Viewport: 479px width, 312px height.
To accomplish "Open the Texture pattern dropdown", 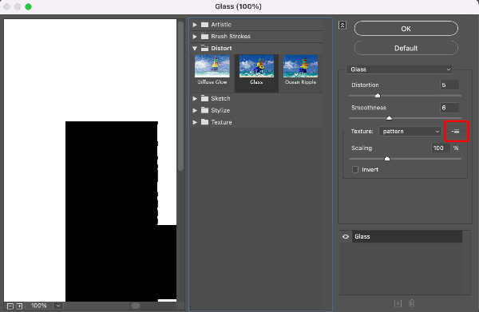I will pos(410,132).
